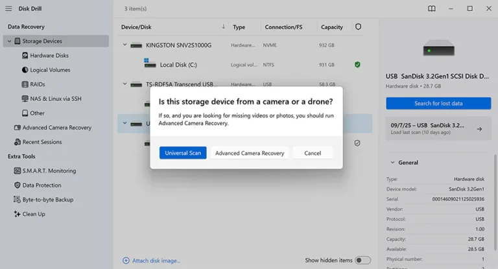Click the Device model value SanDisk 3.2Gen1
Screen dimensions: 498x269
click(466, 189)
